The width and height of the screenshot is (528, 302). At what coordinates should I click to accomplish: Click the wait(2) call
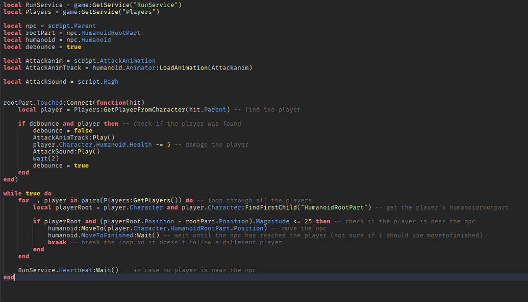point(46,158)
